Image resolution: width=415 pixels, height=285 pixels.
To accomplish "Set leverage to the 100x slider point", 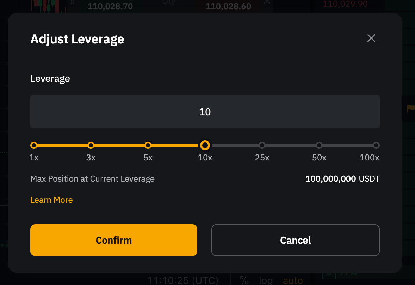I will click(376, 145).
